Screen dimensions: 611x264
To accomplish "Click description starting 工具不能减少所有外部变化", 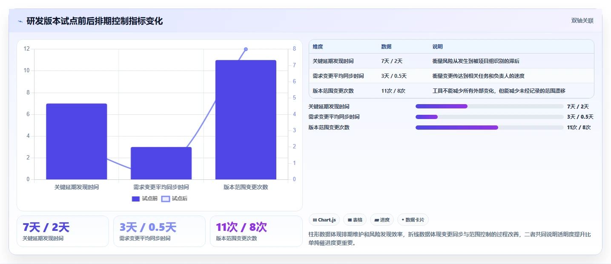I will pyautogui.click(x=499, y=91).
